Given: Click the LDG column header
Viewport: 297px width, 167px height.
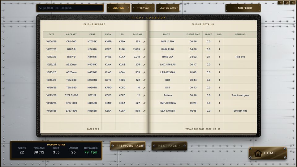Looking at the screenshot, I should pos(219,34).
